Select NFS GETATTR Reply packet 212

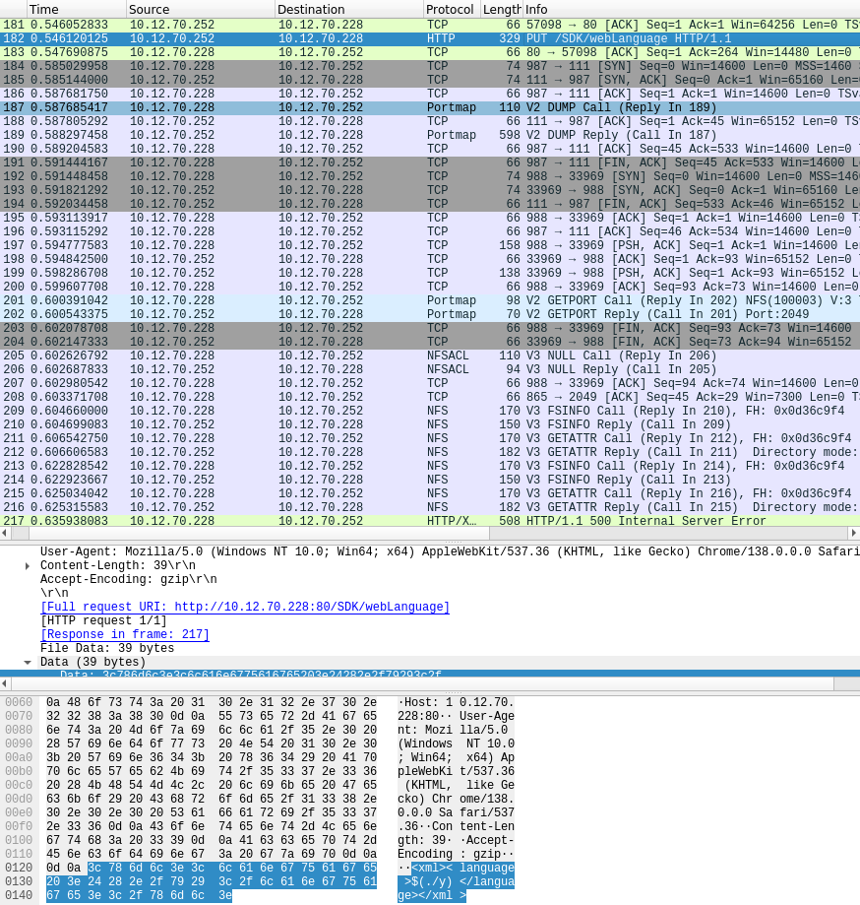295,450
